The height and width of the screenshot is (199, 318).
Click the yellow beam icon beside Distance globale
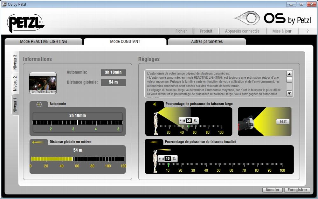coord(38,142)
